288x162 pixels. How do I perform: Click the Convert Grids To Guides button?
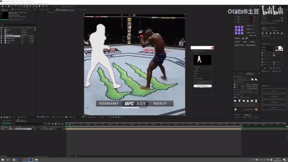coord(246,91)
